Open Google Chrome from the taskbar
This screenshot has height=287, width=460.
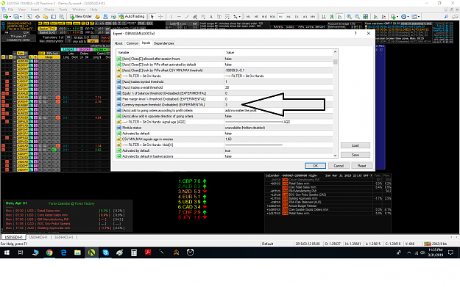[49, 253]
